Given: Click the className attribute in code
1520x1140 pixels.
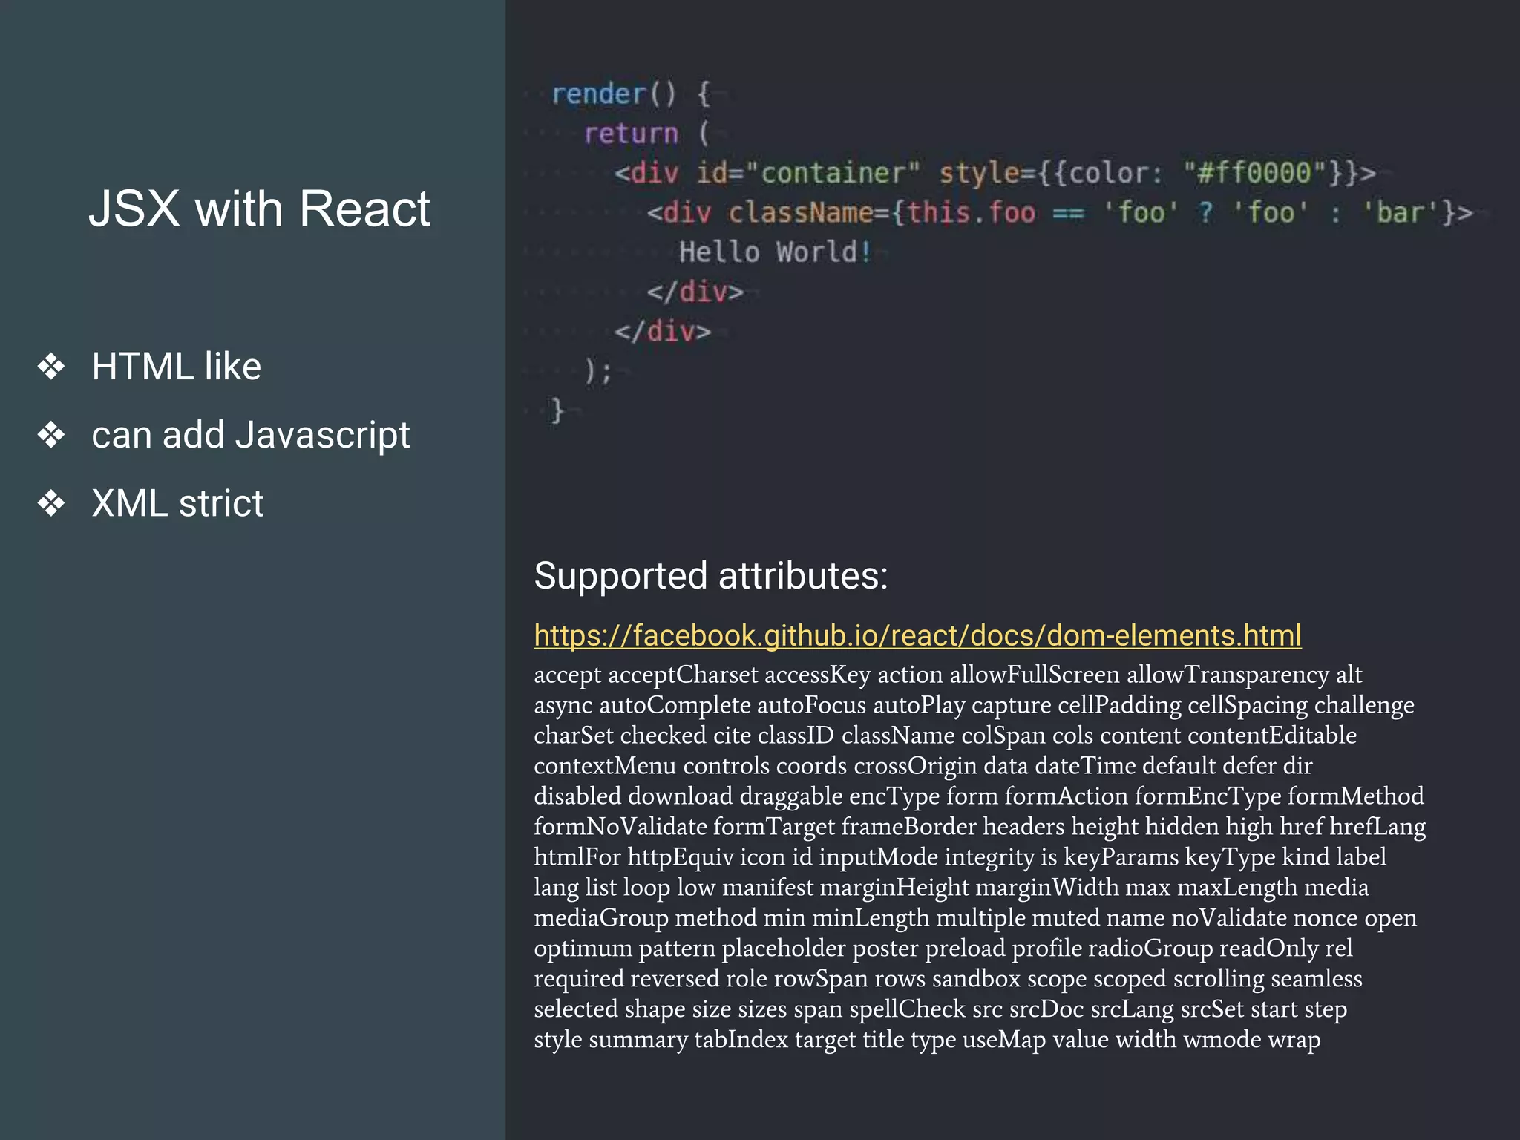Looking at the screenshot, I should click(x=800, y=213).
